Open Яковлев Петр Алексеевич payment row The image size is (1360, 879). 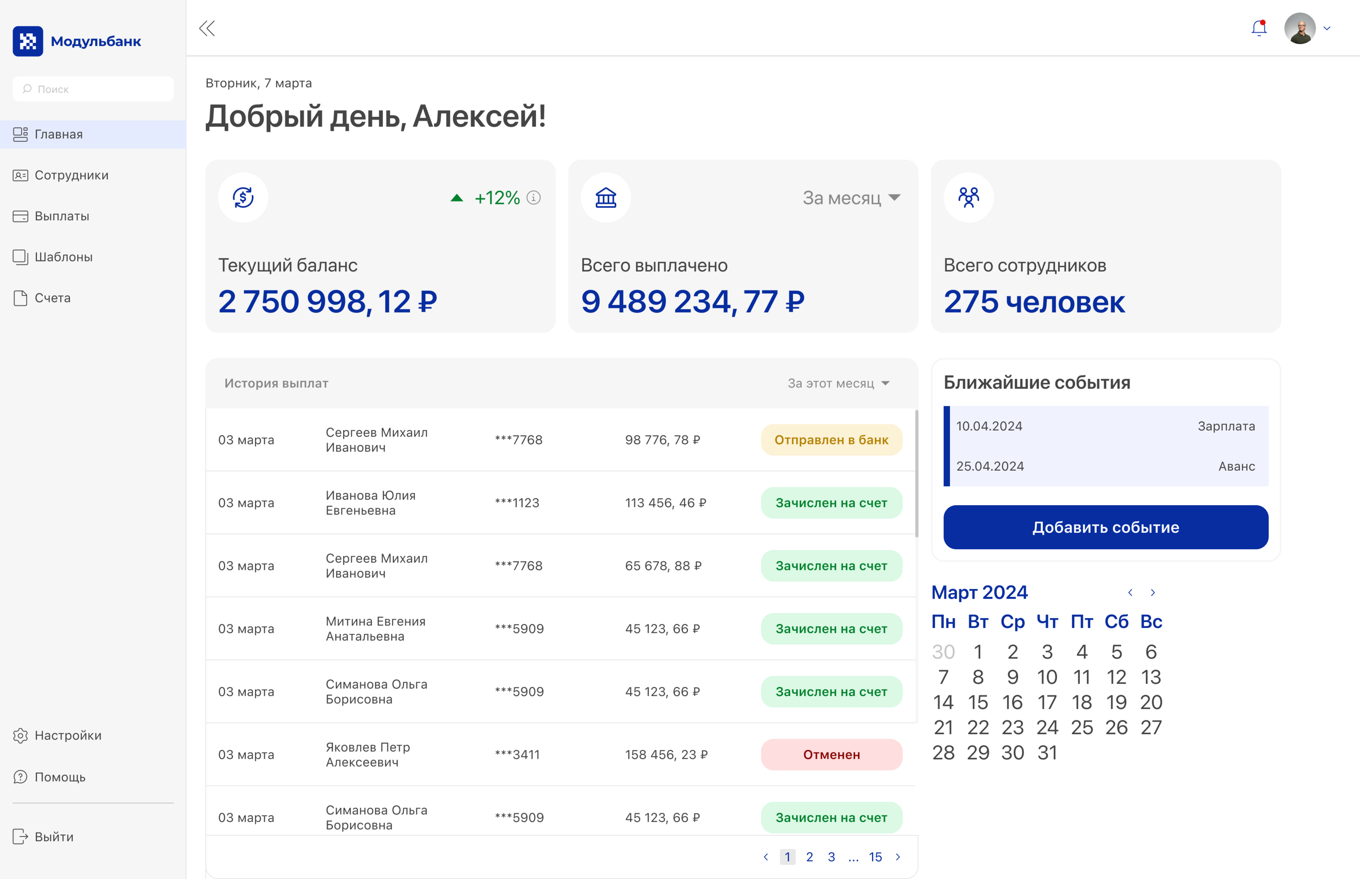561,755
